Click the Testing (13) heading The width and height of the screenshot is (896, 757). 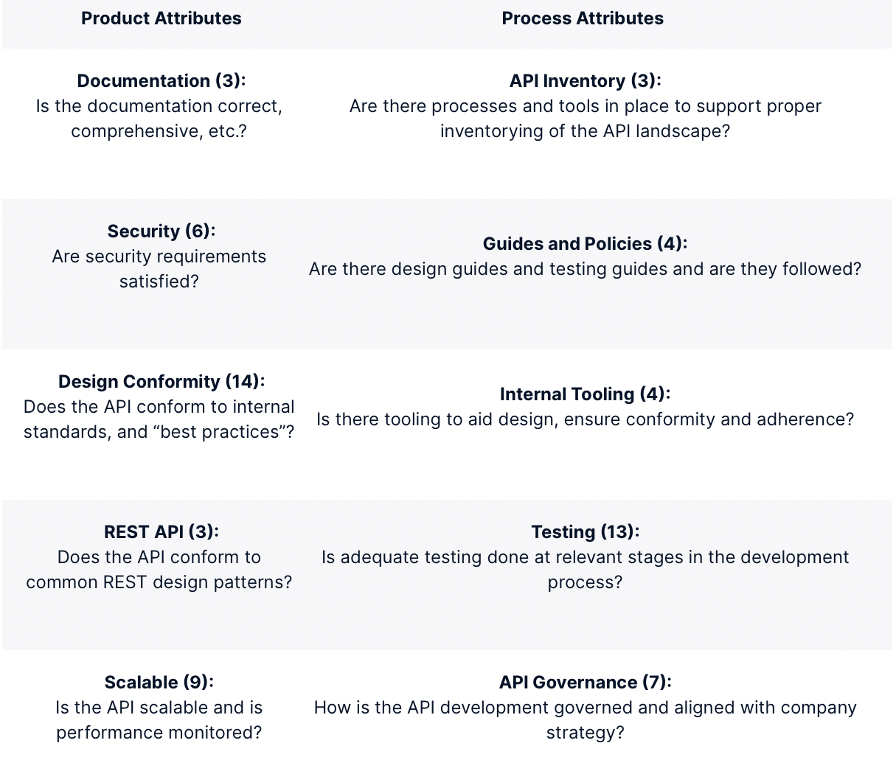[585, 531]
